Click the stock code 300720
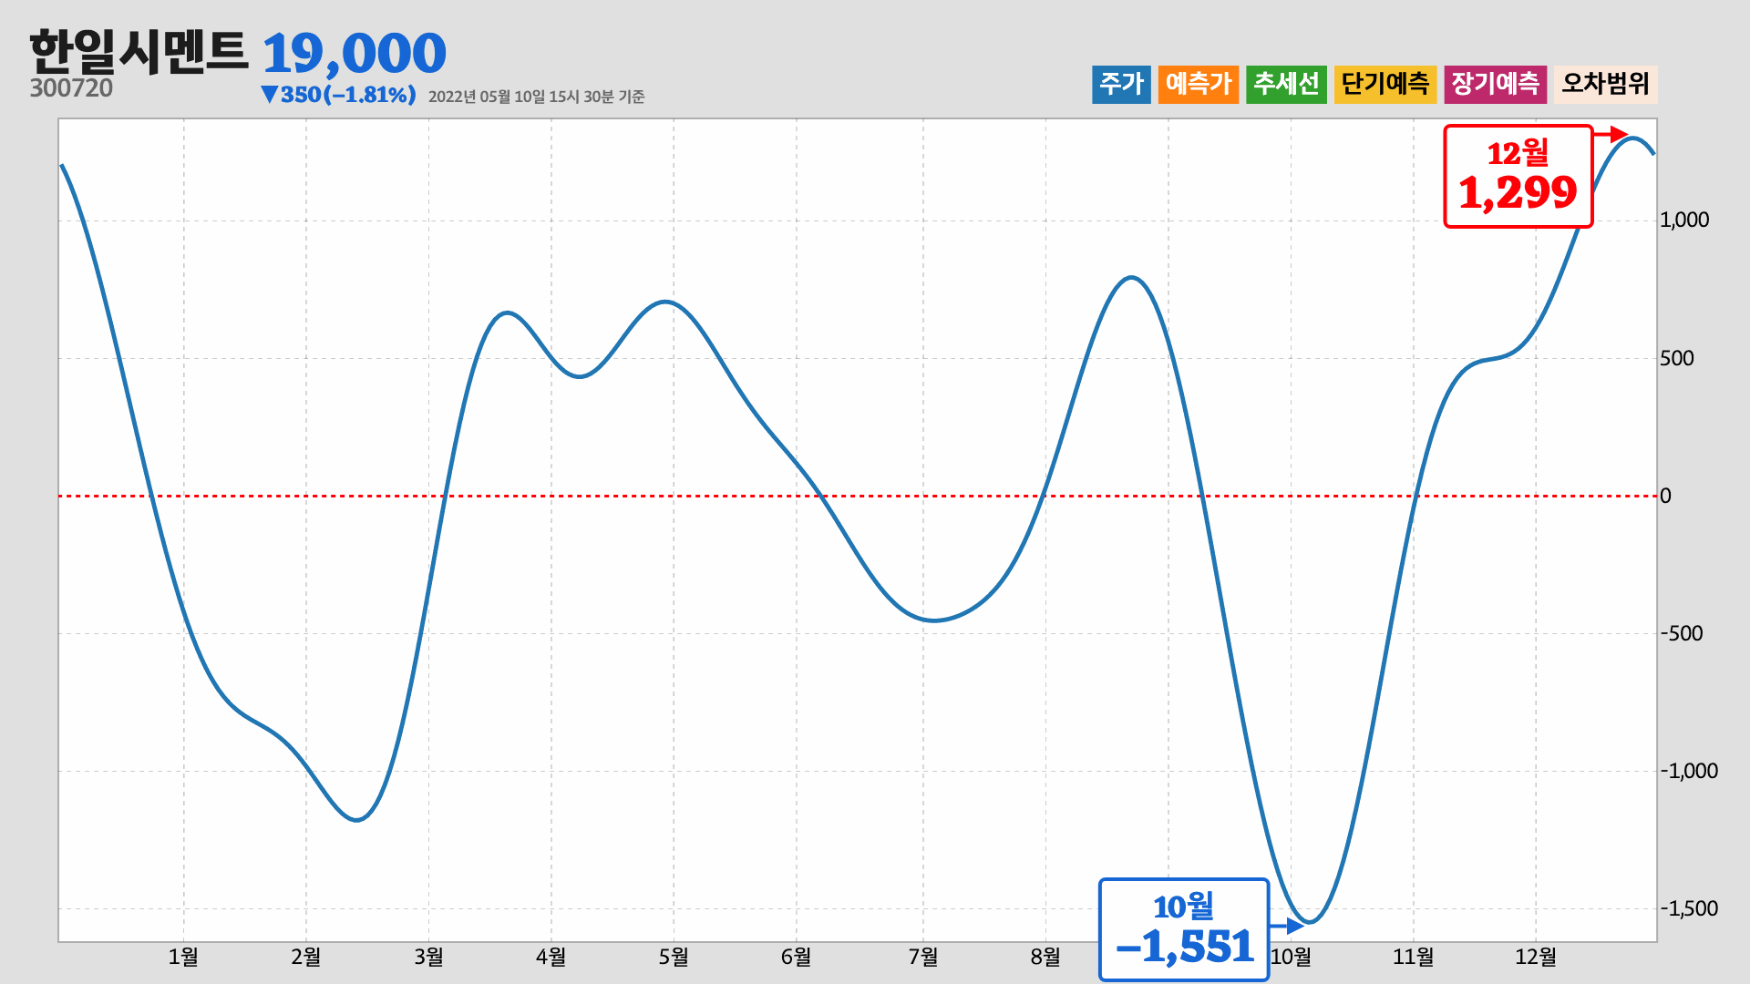 [x=71, y=88]
